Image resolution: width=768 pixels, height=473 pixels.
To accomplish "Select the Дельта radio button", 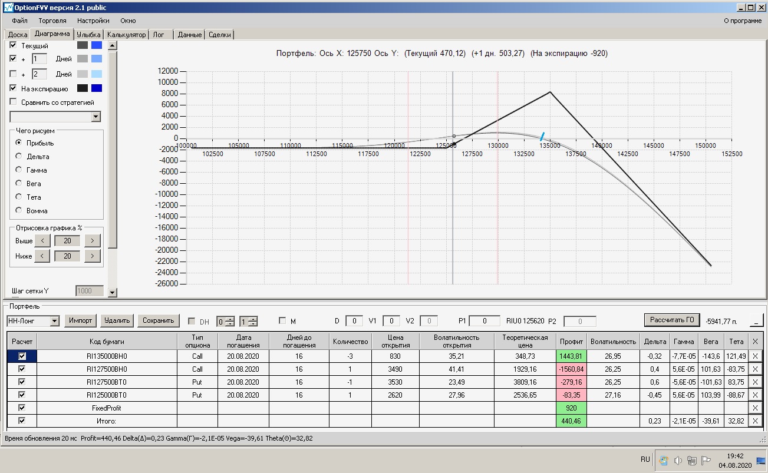I will click(19, 156).
